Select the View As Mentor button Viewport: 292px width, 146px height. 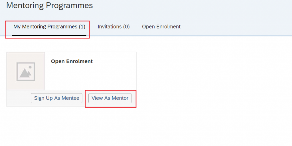click(x=110, y=98)
